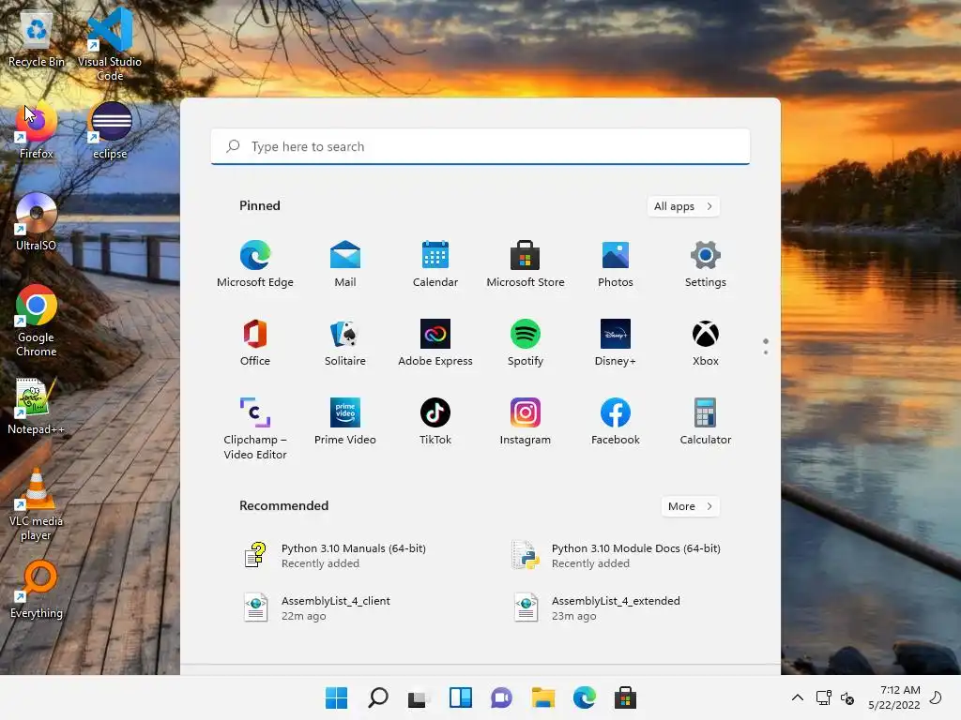Screen dimensions: 961x720
Task: Open Instagram pinned app
Action: click(x=526, y=421)
